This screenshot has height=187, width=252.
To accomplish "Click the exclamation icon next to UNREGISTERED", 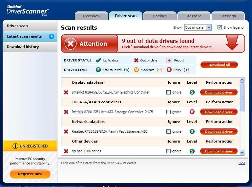I will pos(15,146).
